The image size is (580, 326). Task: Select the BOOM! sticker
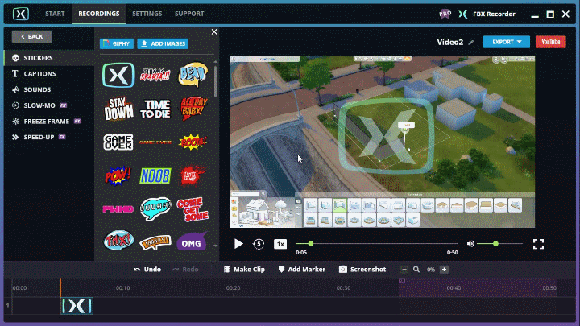[193, 142]
